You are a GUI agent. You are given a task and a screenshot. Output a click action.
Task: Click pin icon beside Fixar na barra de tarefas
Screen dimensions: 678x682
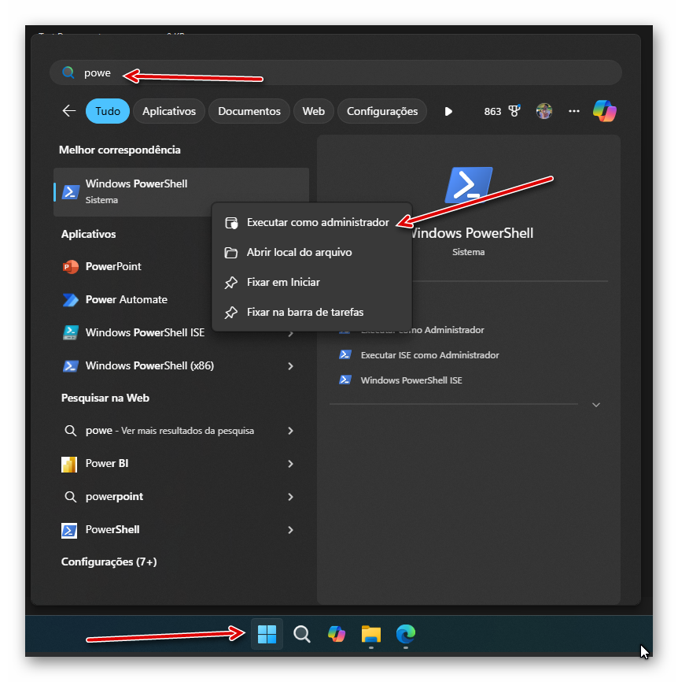[230, 313]
